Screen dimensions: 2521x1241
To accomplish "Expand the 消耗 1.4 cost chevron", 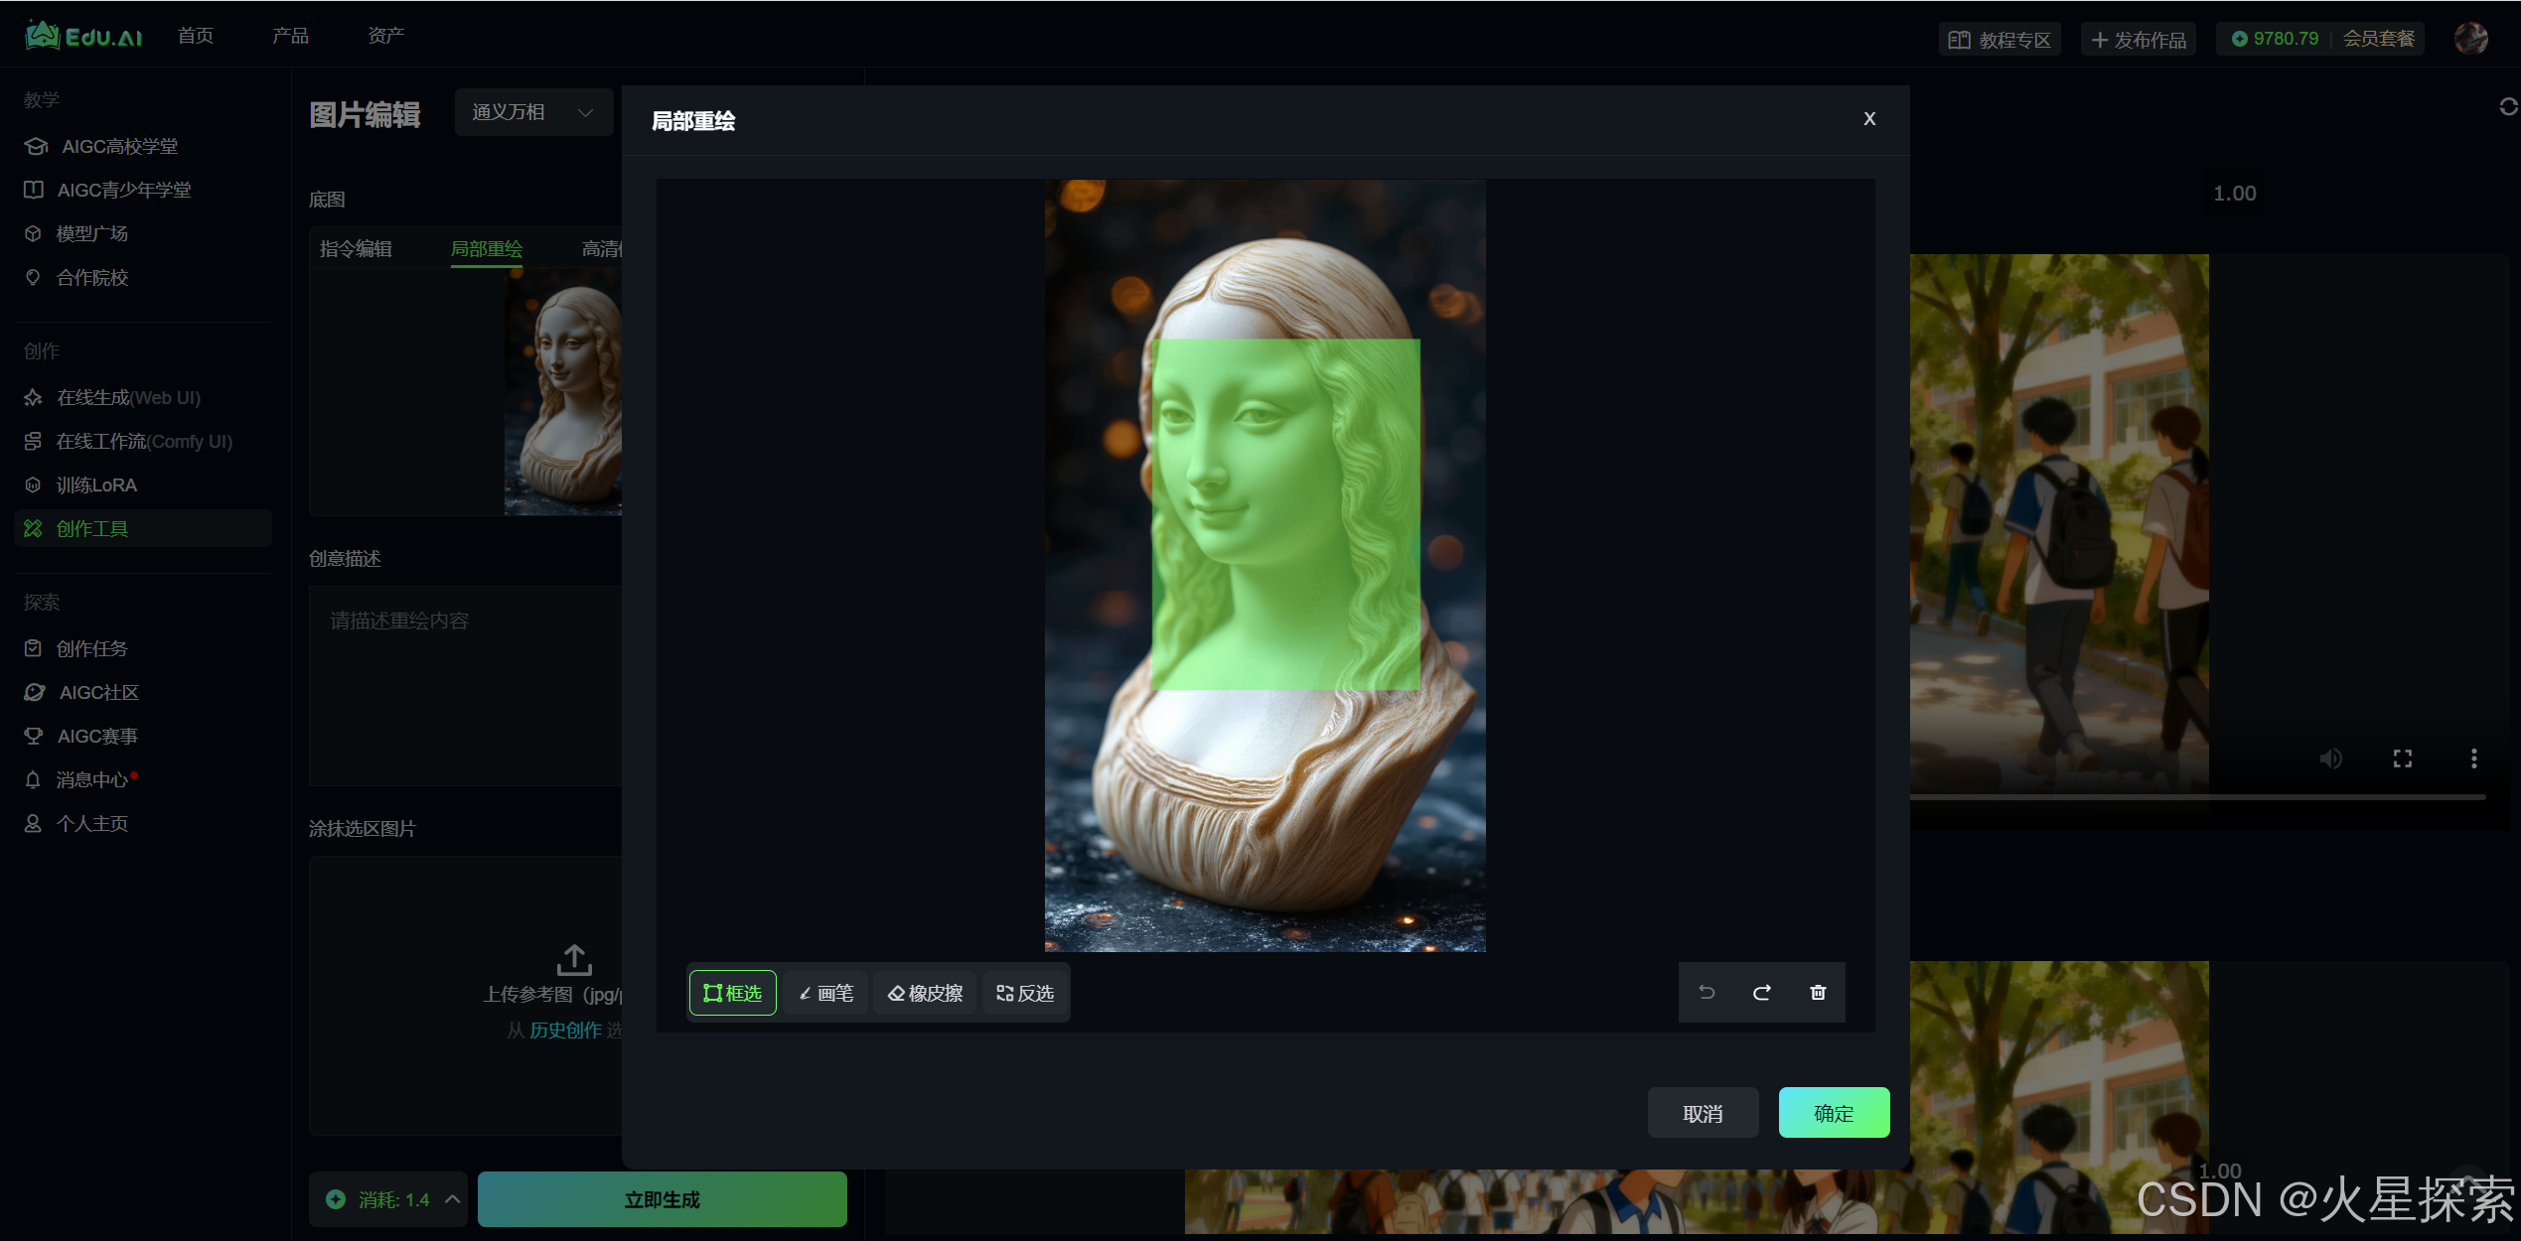I will tap(453, 1199).
